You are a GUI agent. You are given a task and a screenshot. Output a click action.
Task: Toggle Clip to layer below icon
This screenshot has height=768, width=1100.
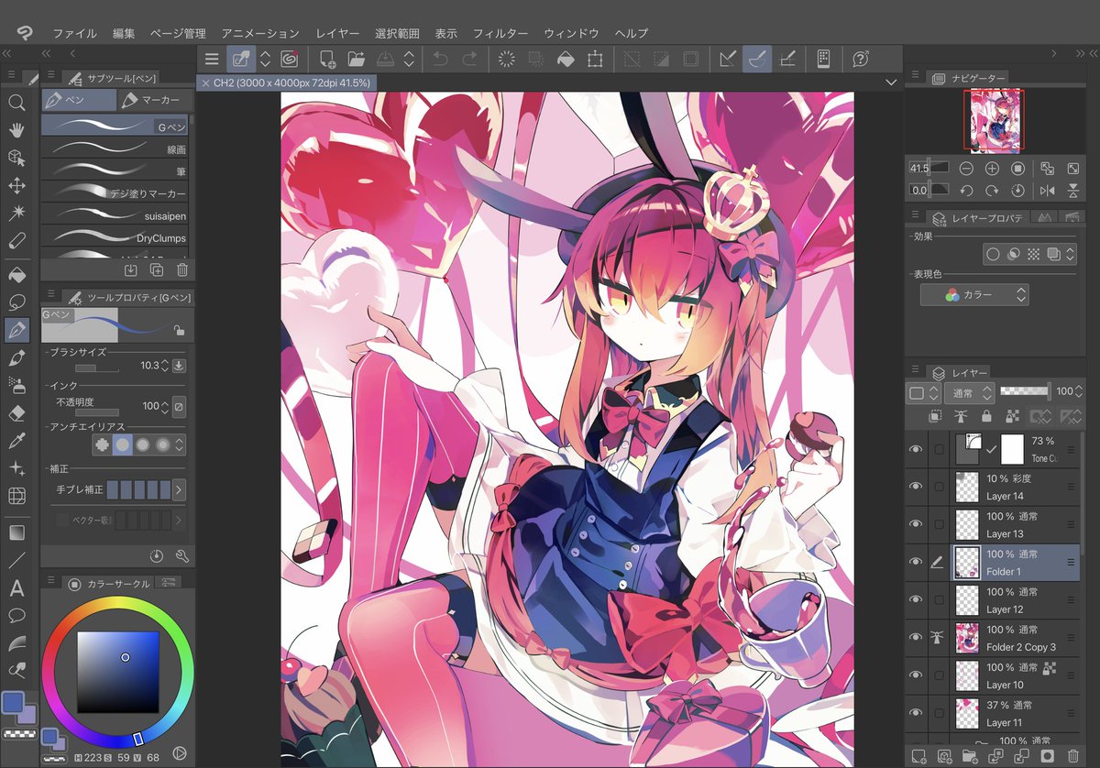(x=936, y=416)
